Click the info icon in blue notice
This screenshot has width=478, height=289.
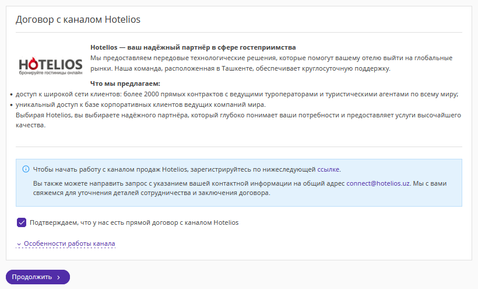click(x=26, y=169)
